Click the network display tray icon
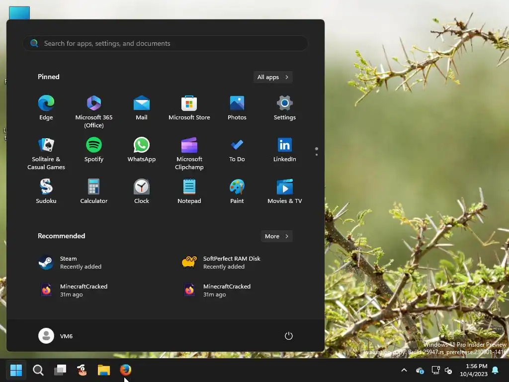Viewport: 509px width, 382px height. [x=435, y=370]
